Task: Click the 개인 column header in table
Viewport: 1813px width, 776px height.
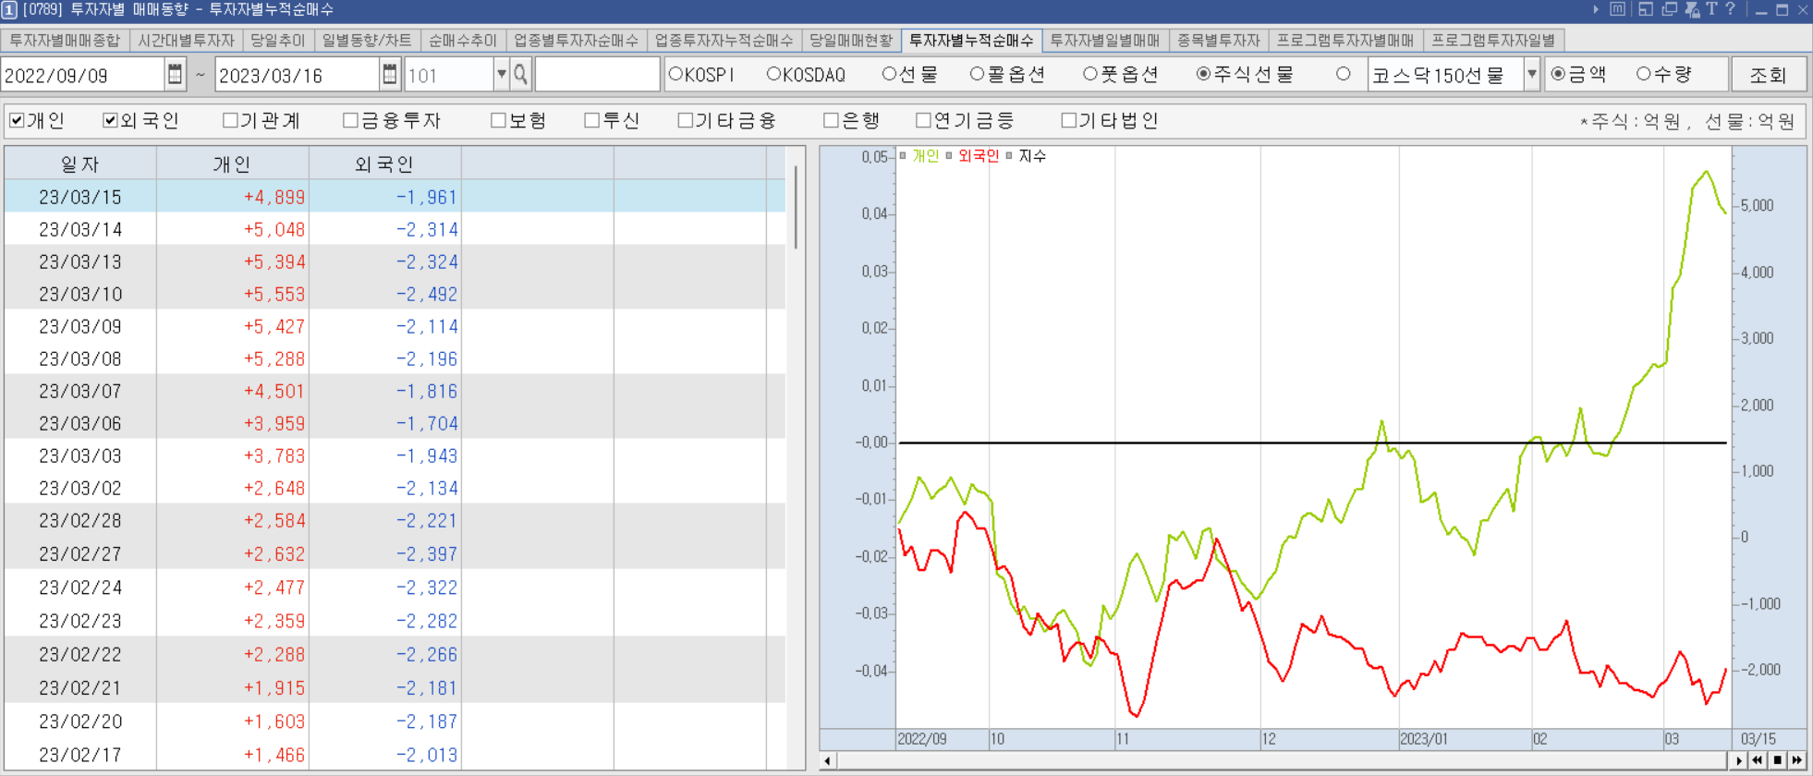Action: (232, 164)
